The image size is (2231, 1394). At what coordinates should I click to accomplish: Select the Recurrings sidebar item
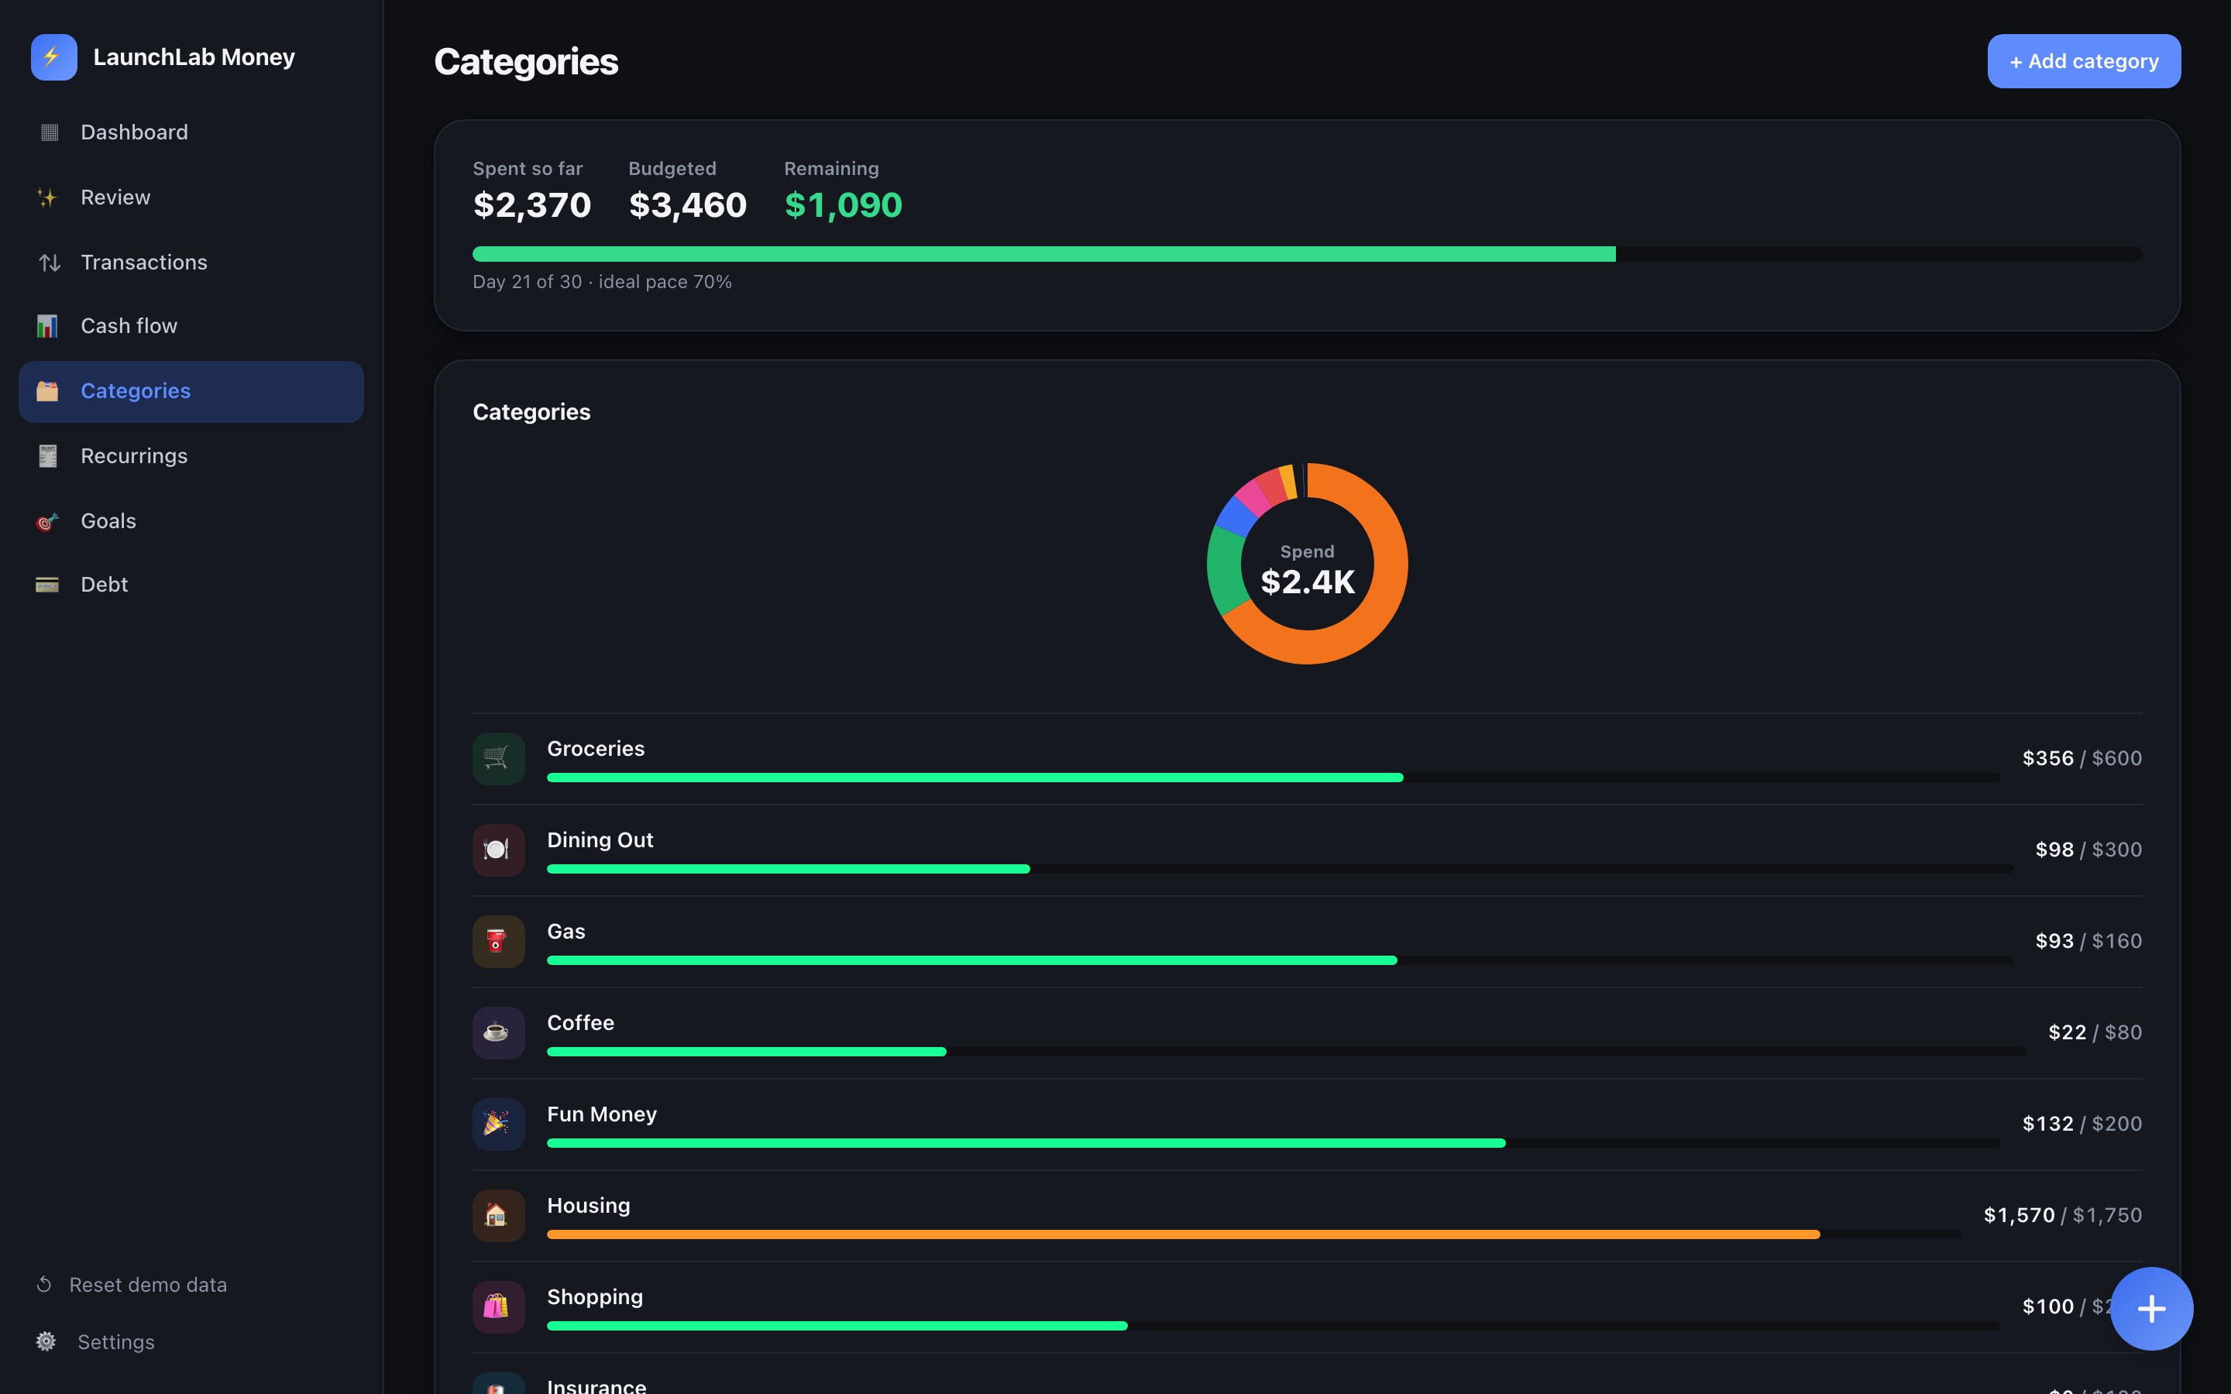[x=191, y=456]
